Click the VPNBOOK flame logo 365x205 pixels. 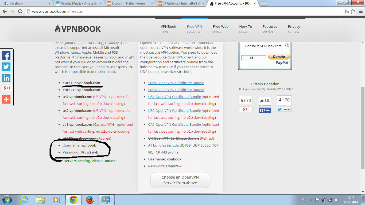coord(78,29)
